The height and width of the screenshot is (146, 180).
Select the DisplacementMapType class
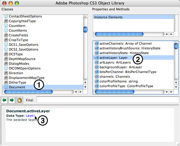pos(27,78)
